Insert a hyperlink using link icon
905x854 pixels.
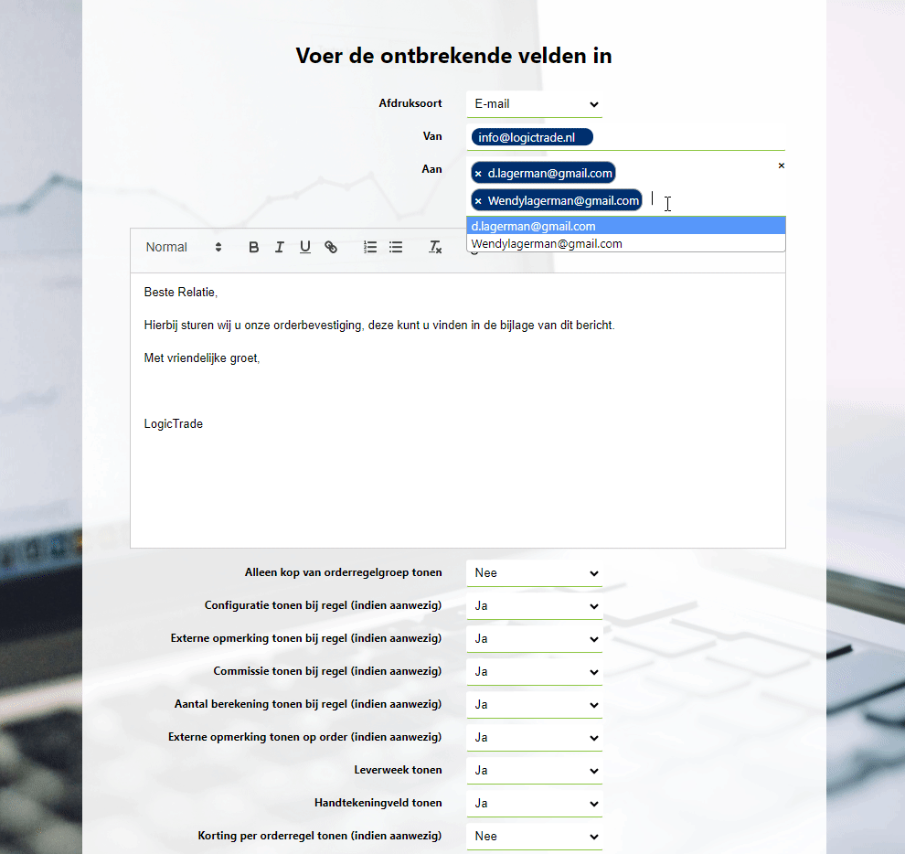click(x=331, y=247)
